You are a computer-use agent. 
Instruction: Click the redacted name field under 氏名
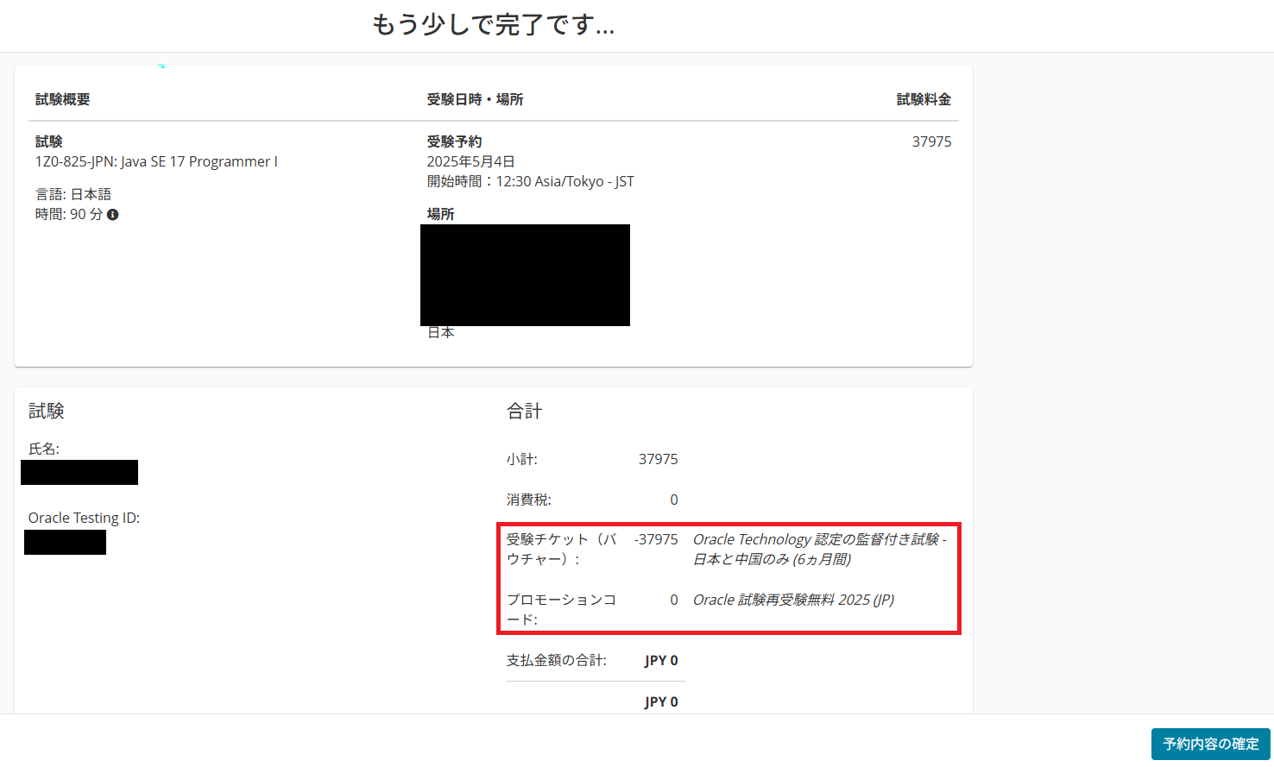[x=79, y=472]
